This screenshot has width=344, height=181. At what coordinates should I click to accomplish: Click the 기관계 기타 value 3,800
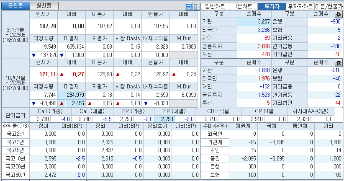click(335, 142)
